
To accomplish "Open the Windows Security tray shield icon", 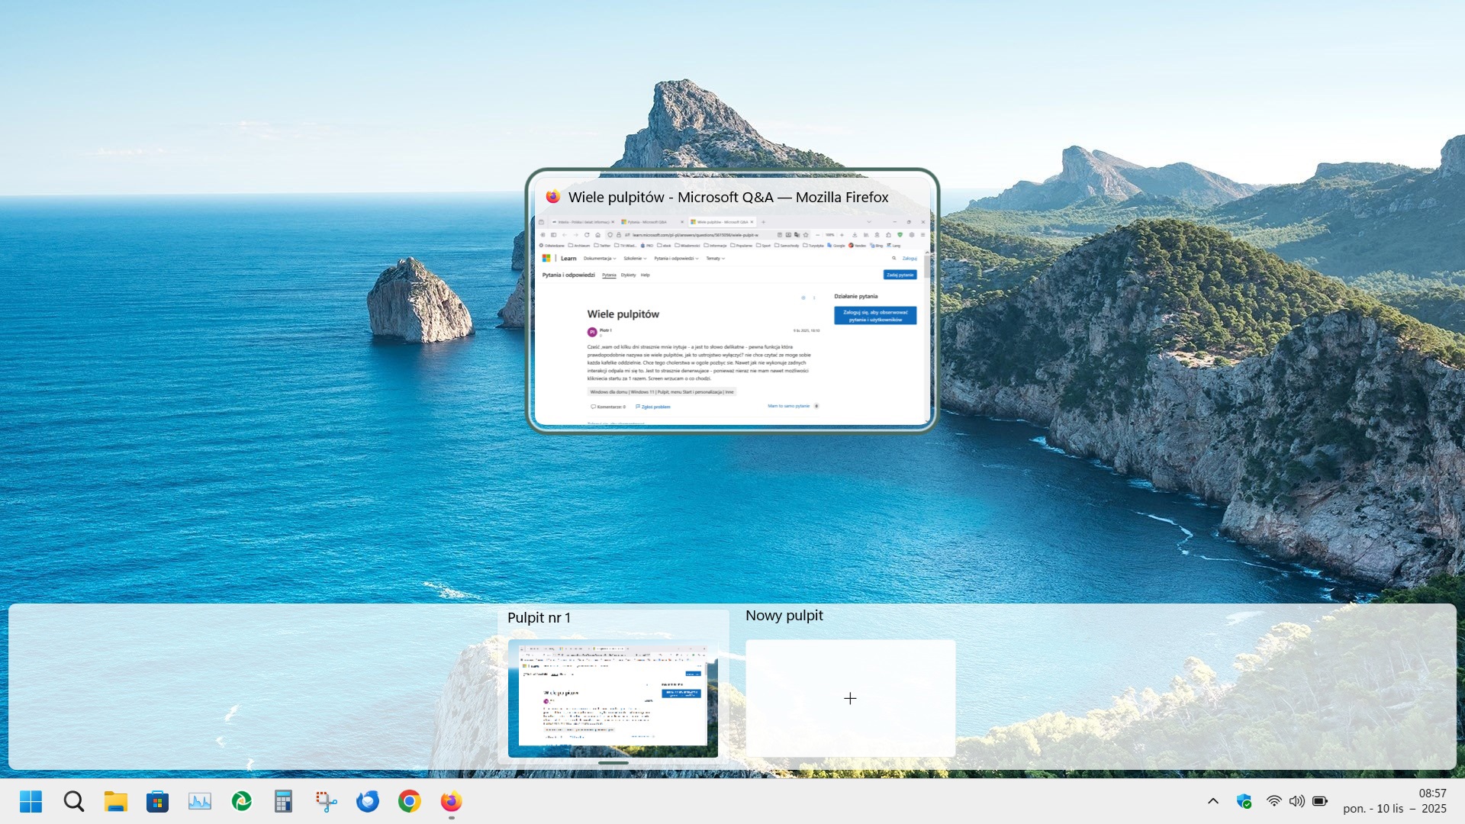I will (1244, 801).
